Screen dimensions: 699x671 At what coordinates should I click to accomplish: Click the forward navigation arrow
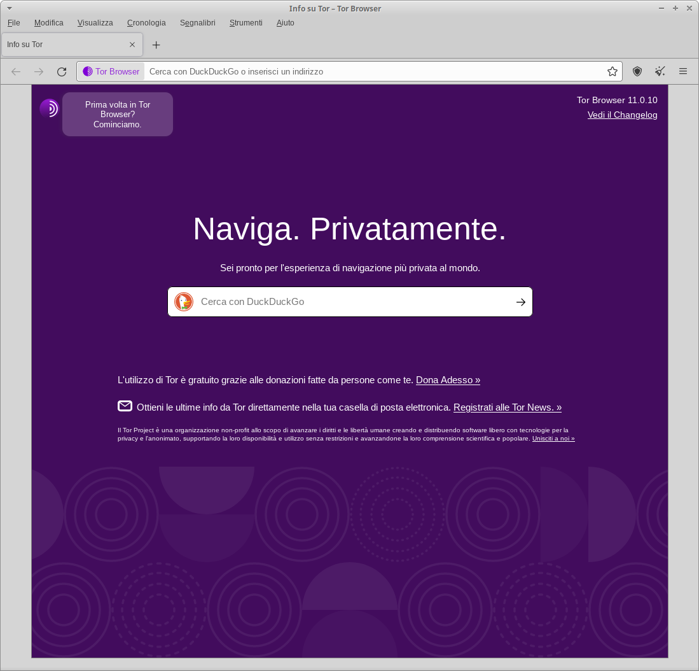click(x=39, y=72)
